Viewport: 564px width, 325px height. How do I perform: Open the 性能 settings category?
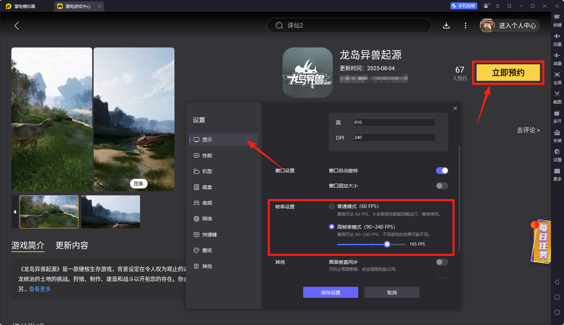tap(223, 155)
